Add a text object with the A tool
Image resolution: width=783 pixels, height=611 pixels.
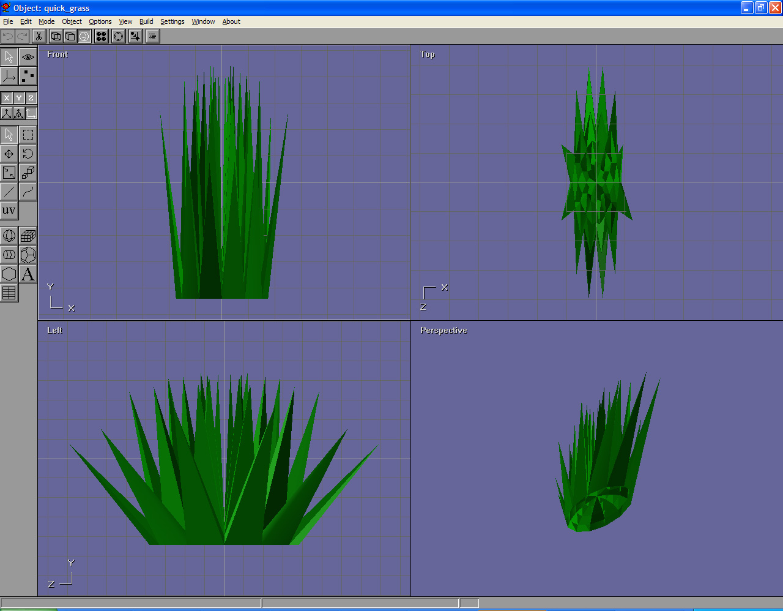pyautogui.click(x=28, y=274)
